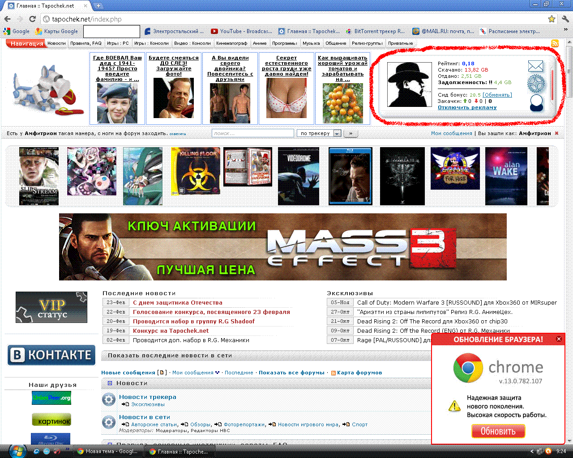Open the по трекеру search dropdown
This screenshot has width=573, height=458.
(x=319, y=133)
